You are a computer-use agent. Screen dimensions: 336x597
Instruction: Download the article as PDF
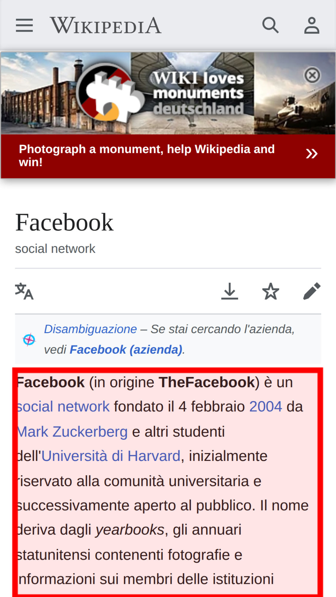229,291
